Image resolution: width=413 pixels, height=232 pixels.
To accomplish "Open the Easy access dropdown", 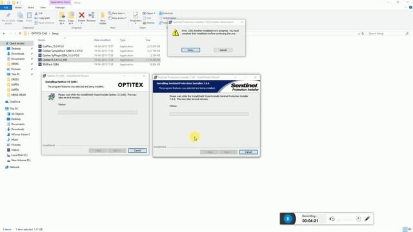I will click(117, 18).
